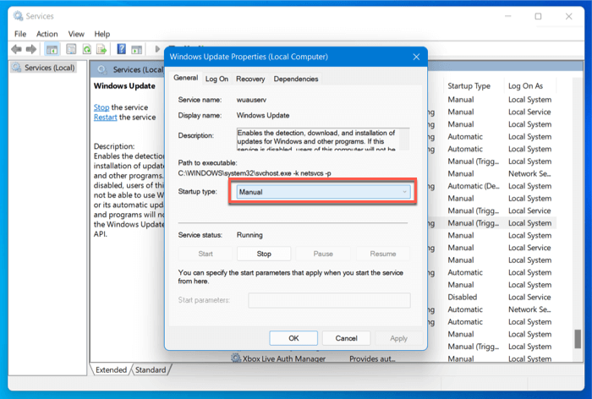Click the magnifier icon in Services (Local) pane header
The width and height of the screenshot is (592, 399).
point(102,69)
